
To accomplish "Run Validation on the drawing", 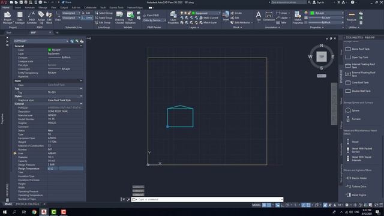I will click(130, 17).
